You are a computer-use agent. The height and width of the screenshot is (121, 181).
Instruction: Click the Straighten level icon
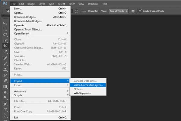click(x=84, y=11)
